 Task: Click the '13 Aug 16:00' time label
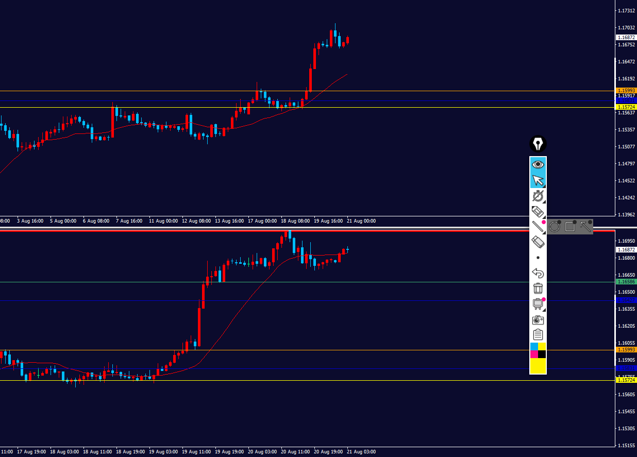(229, 221)
